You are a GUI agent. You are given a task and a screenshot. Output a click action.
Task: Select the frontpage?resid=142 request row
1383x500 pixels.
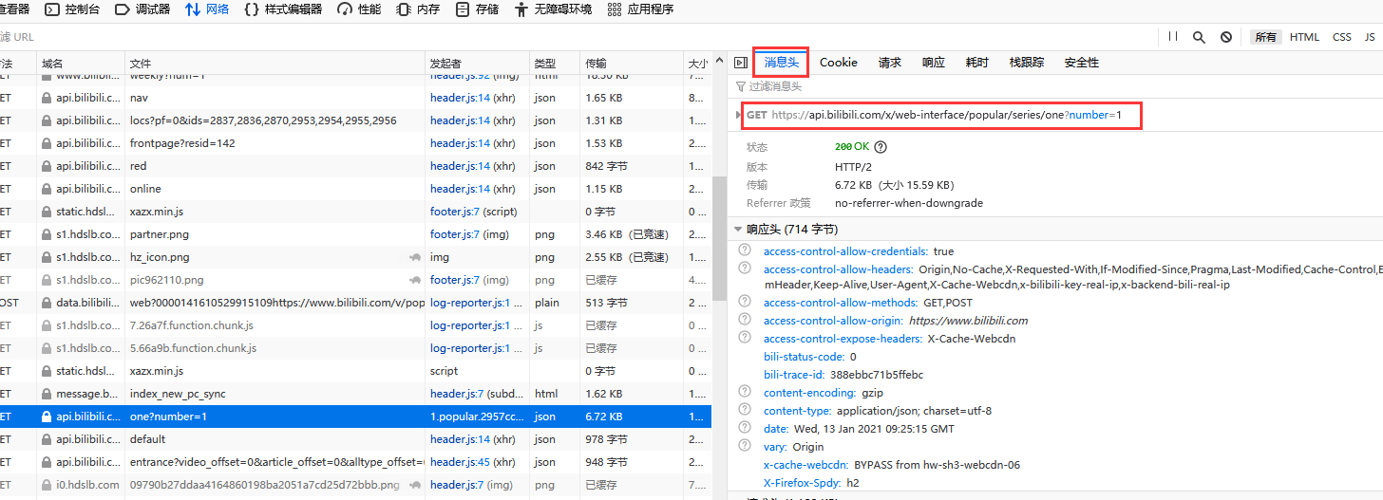pyautogui.click(x=355, y=143)
